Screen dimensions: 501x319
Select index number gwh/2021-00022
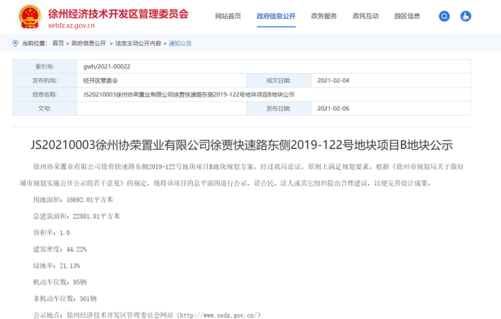107,66
